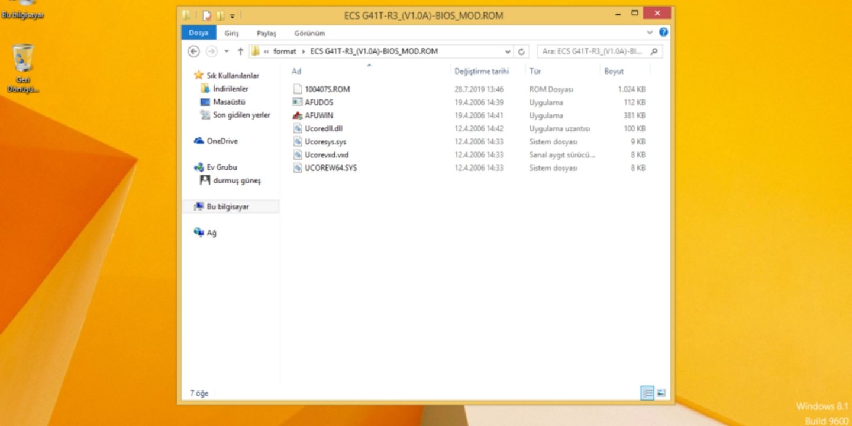Image resolution: width=852 pixels, height=426 pixels.
Task: Click the 381 KB size cell
Action: coord(634,115)
